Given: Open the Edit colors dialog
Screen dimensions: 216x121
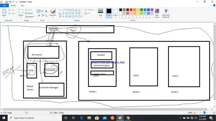Looking at the screenshot, I should pos(157,13).
